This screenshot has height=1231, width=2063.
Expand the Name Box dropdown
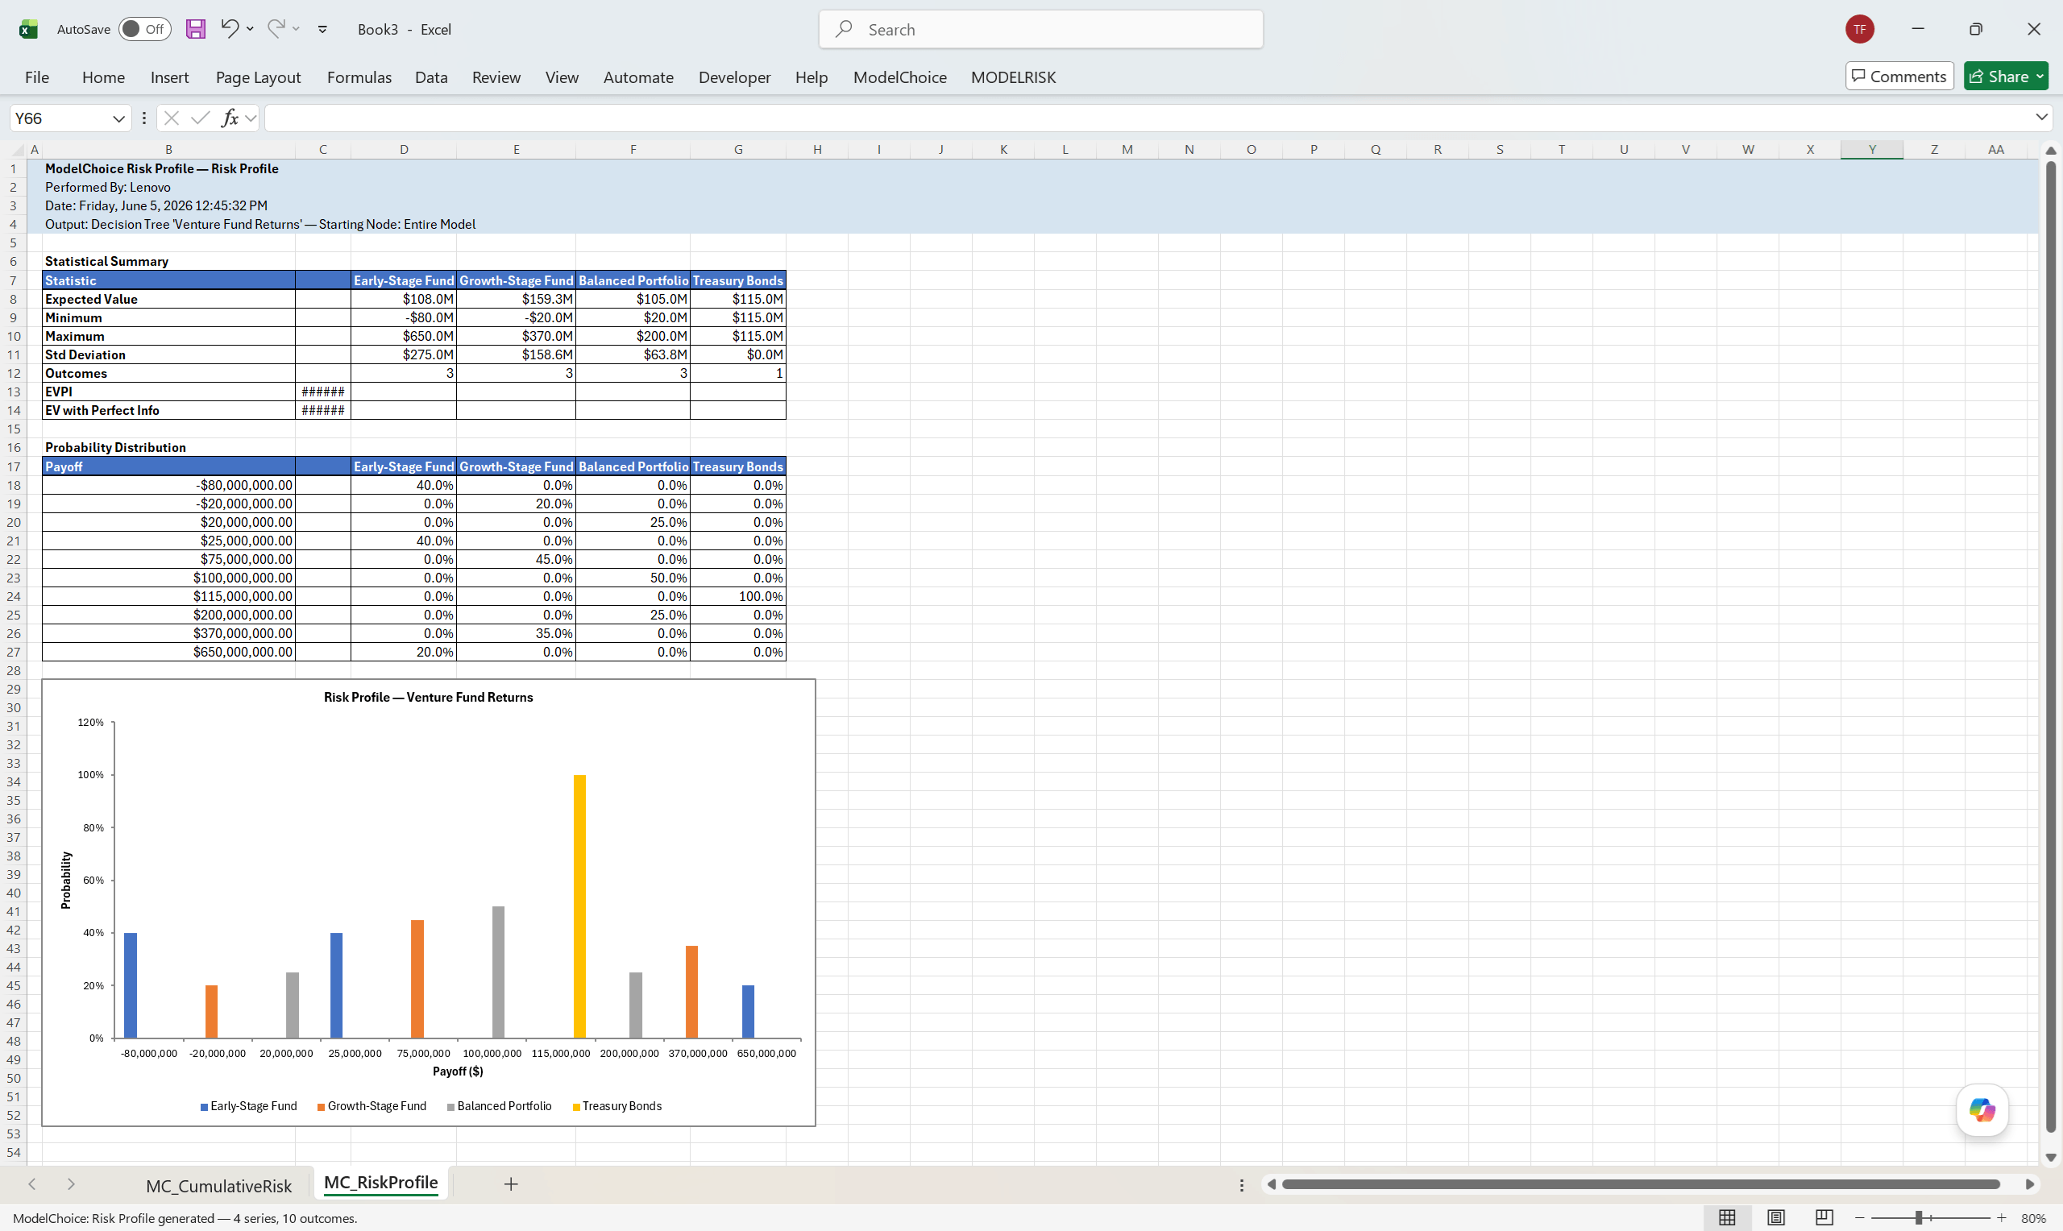pyautogui.click(x=118, y=118)
